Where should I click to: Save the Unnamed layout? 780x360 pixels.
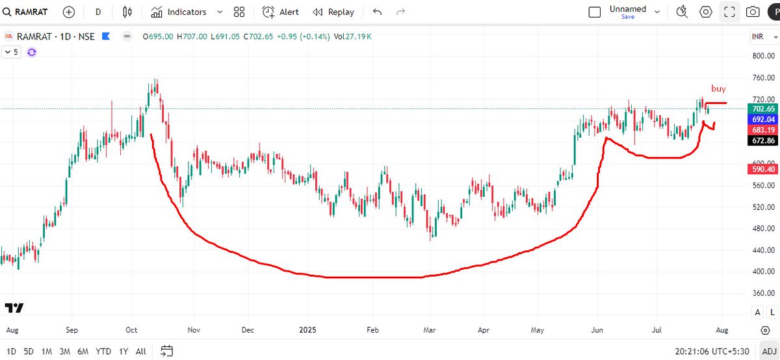click(x=628, y=17)
